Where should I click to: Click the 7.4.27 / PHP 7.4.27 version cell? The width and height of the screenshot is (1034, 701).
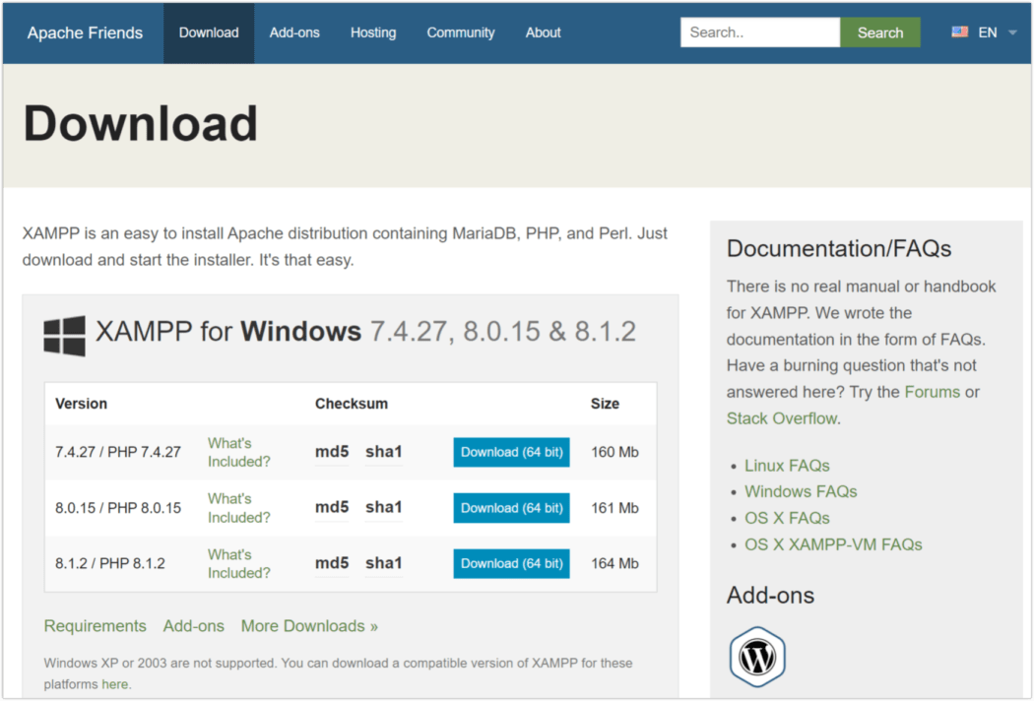118,452
